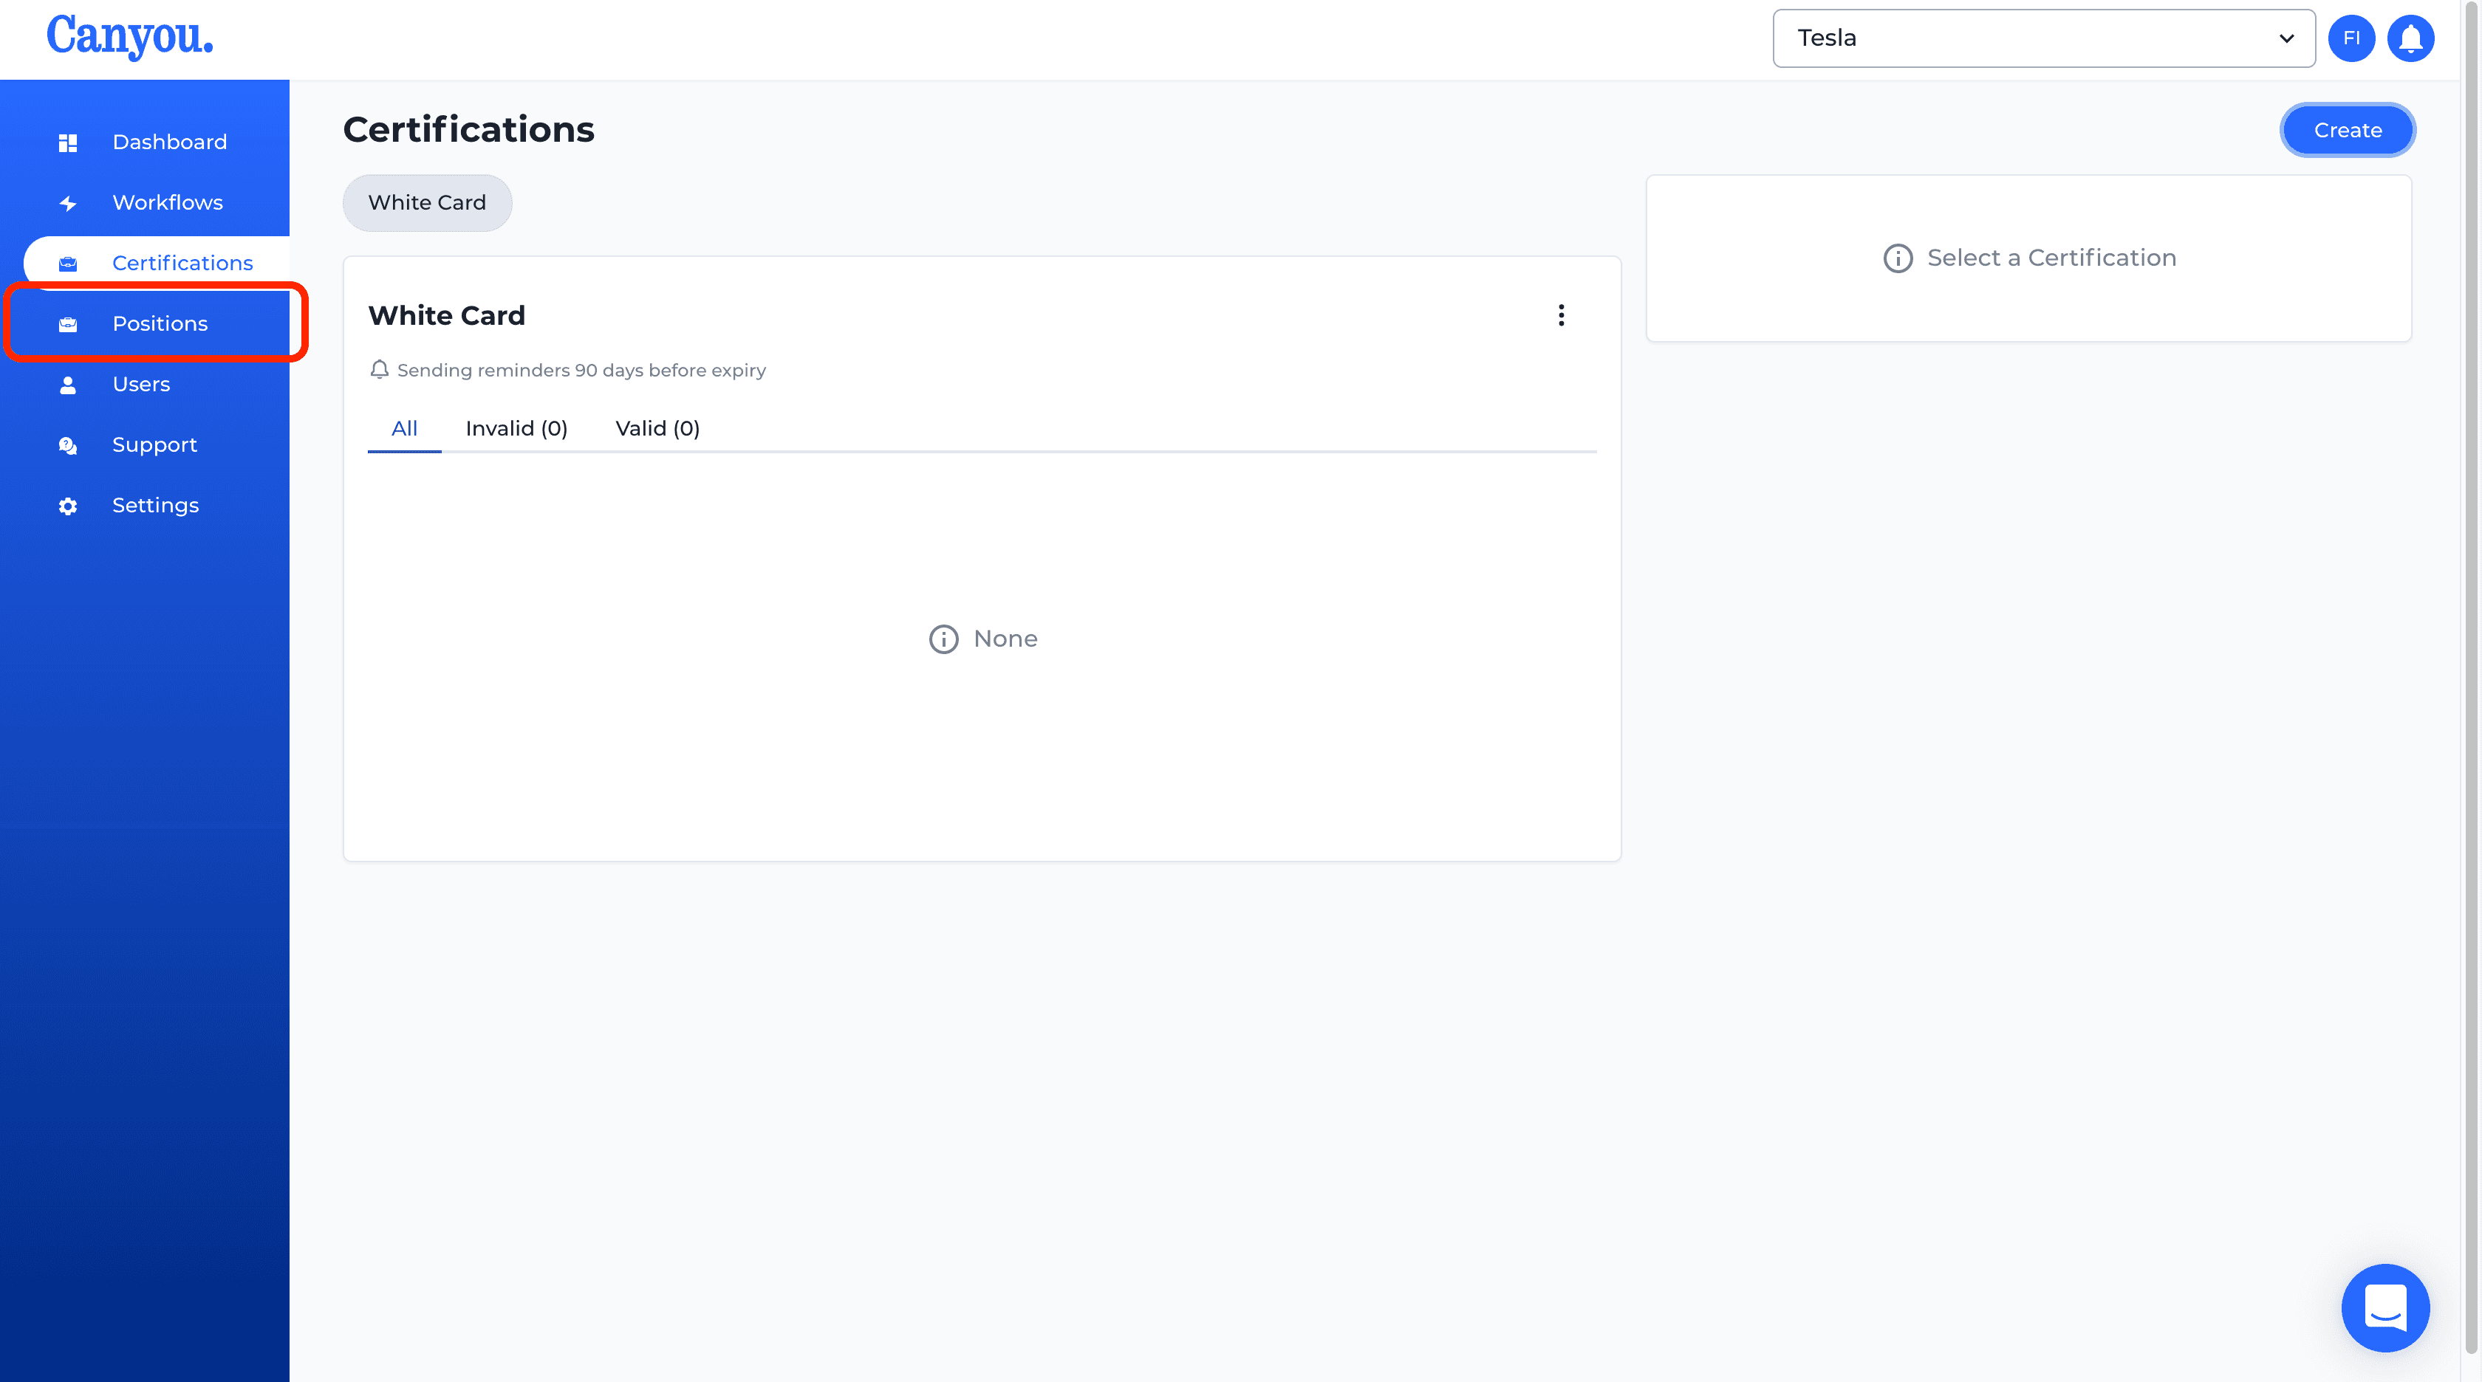Click the Positions briefcase icon

[x=67, y=325]
